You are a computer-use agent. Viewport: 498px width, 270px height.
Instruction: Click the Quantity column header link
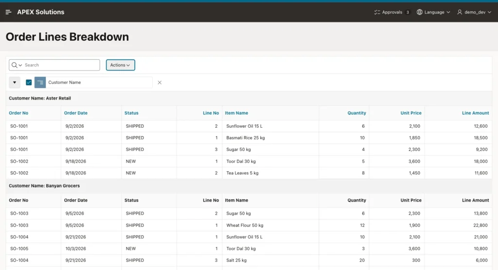356,113
